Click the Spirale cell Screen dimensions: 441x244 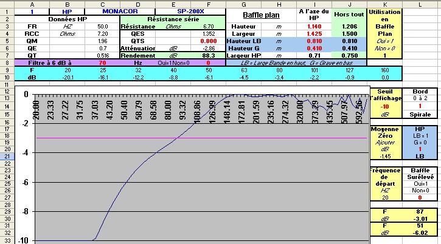(420, 115)
